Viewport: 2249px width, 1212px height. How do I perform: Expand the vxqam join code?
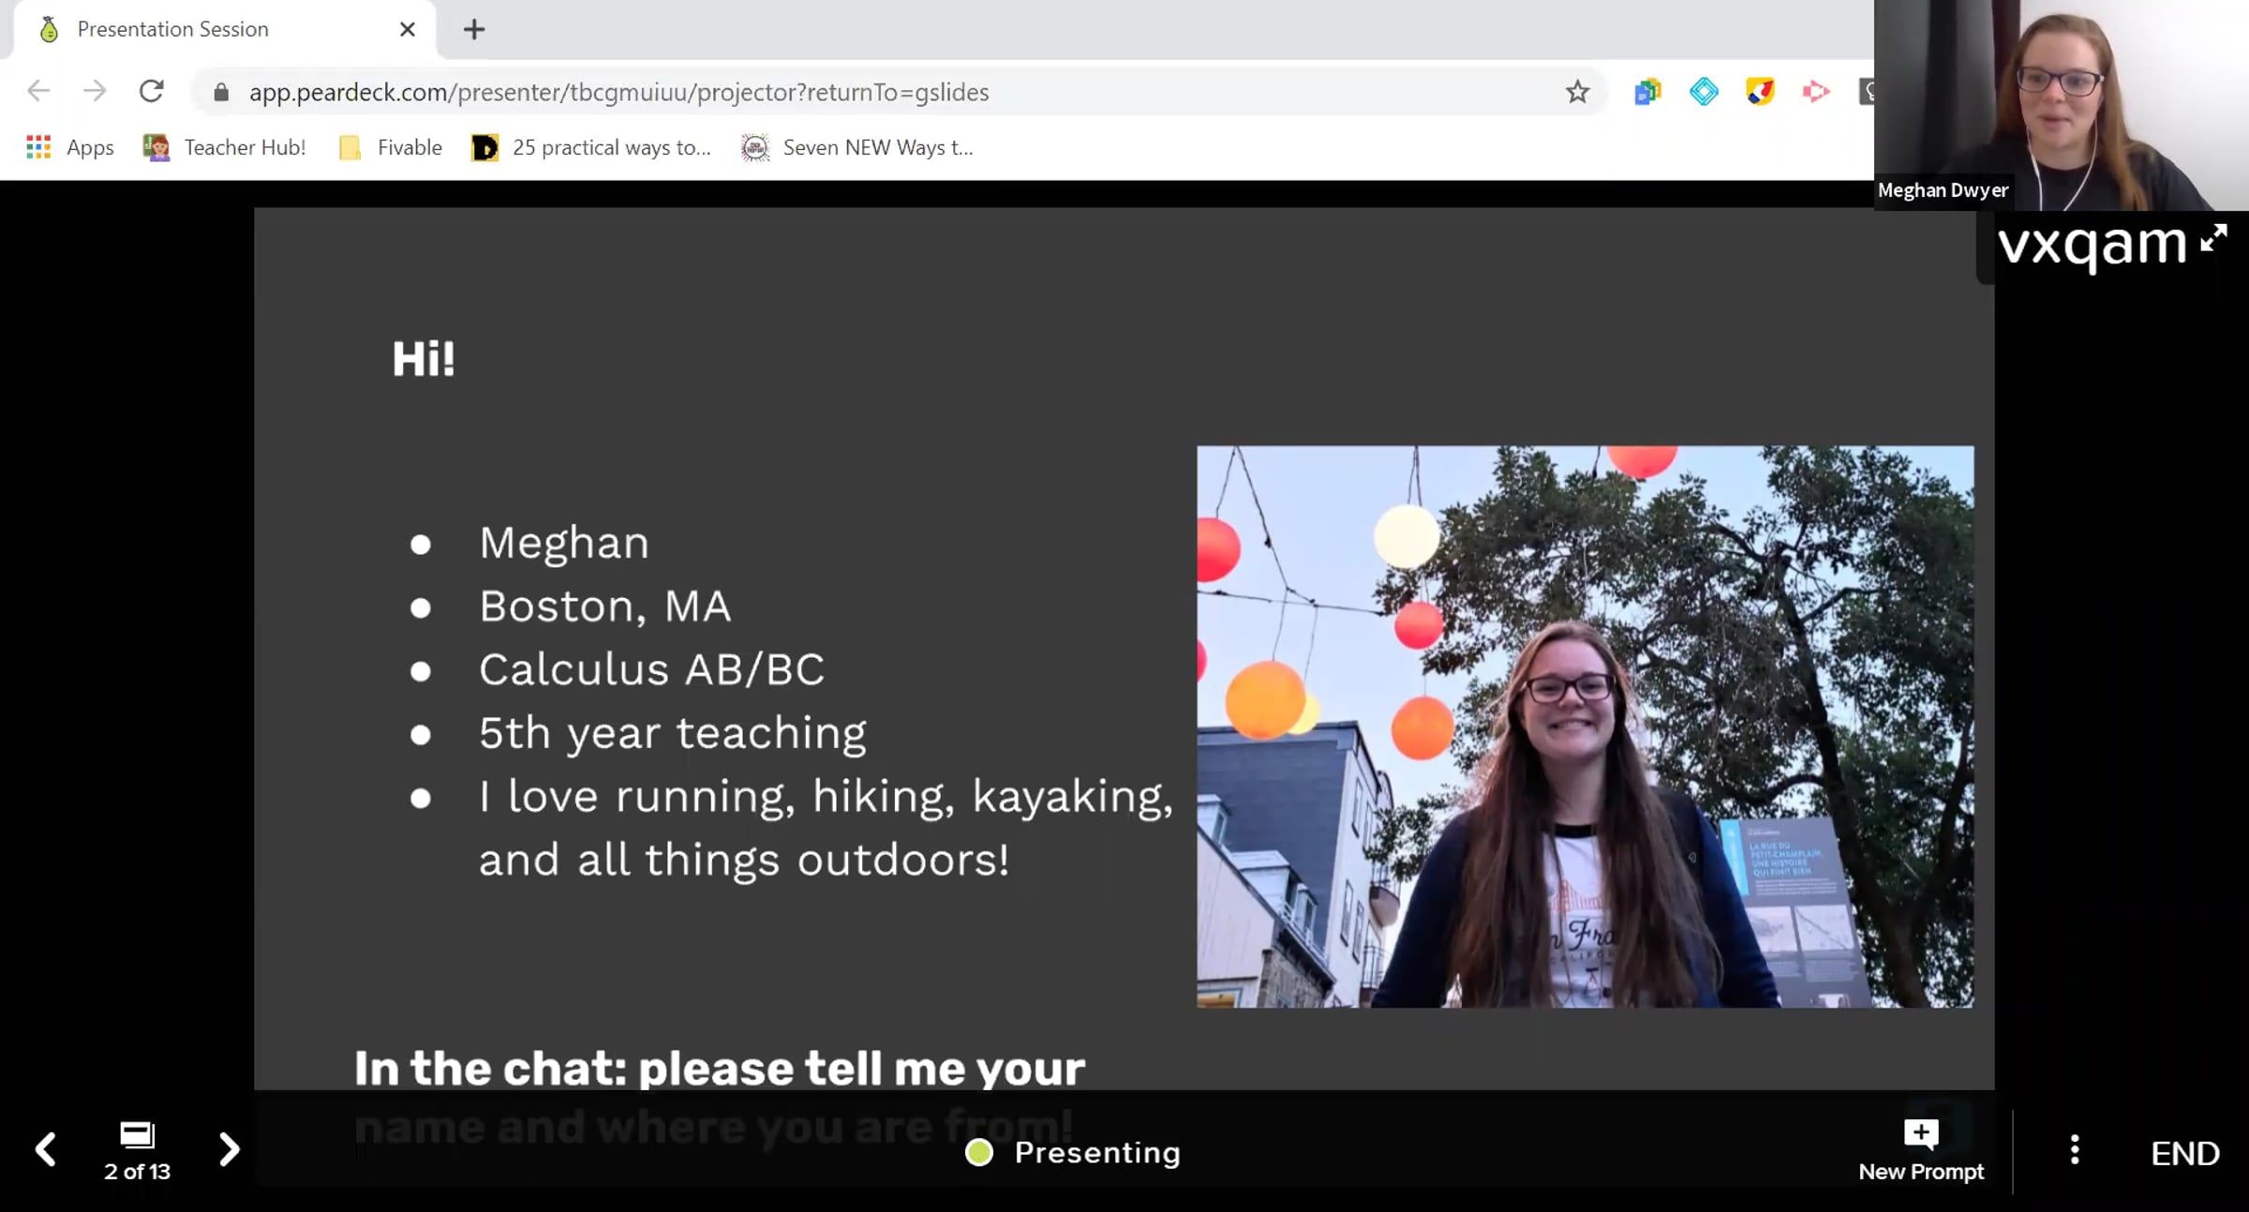coord(2213,238)
